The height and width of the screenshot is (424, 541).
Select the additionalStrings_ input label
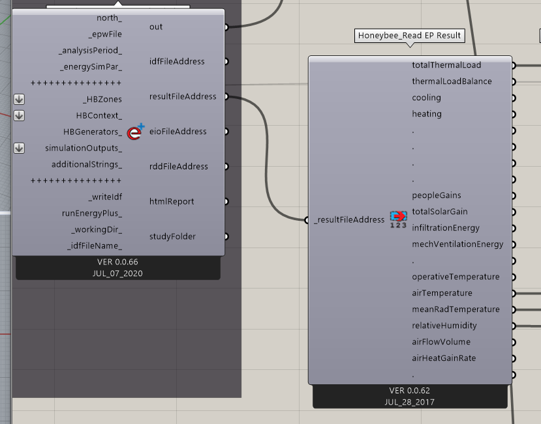(87, 164)
